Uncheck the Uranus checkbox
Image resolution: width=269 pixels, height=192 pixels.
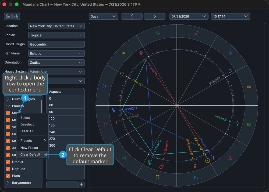point(8,162)
